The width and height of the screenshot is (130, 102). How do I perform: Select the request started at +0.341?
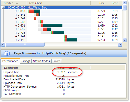62,15
